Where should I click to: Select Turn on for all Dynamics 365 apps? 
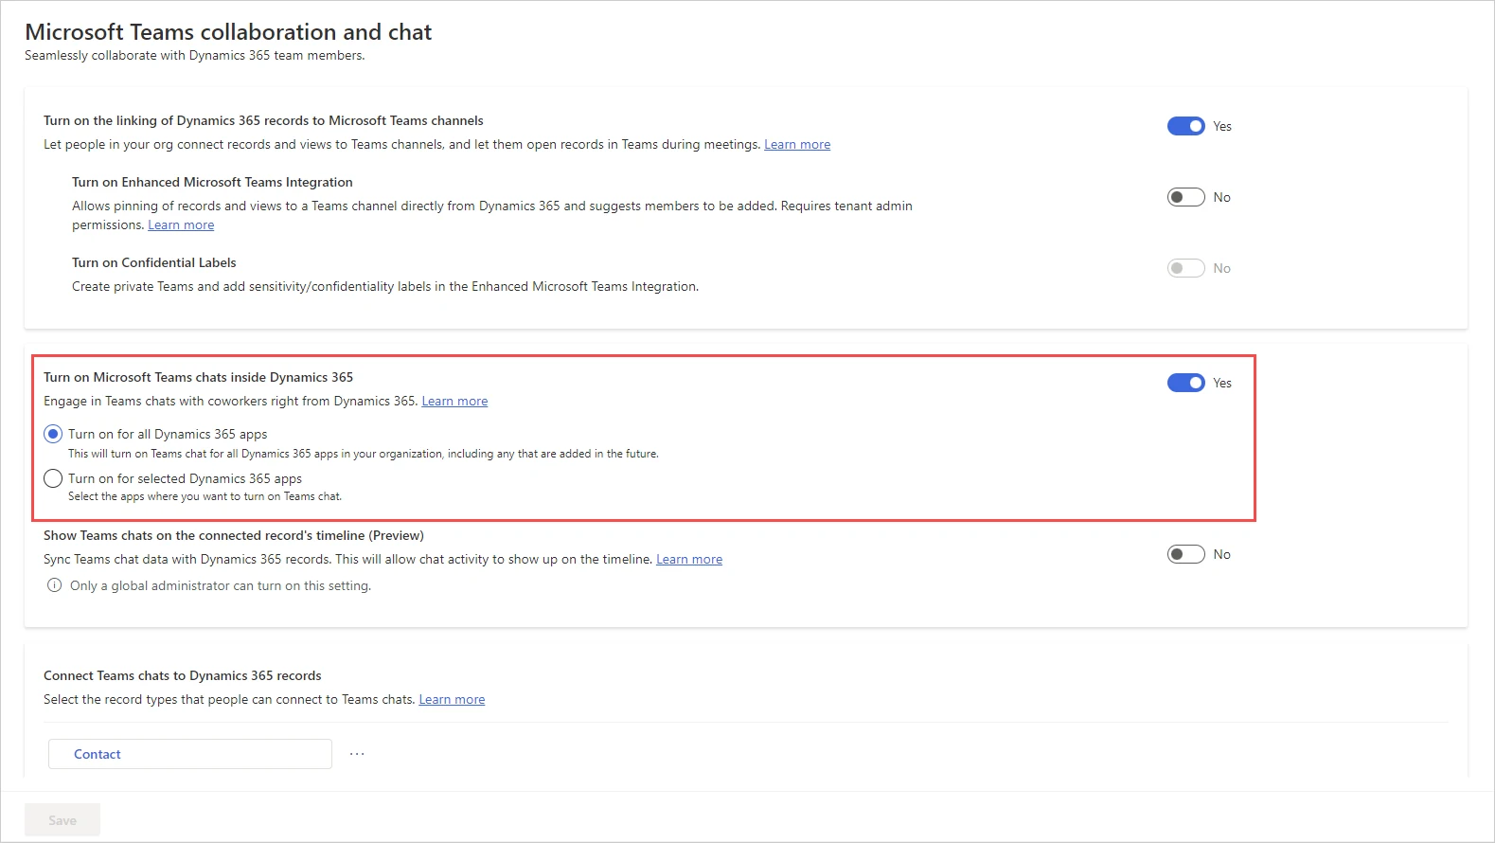(x=53, y=434)
